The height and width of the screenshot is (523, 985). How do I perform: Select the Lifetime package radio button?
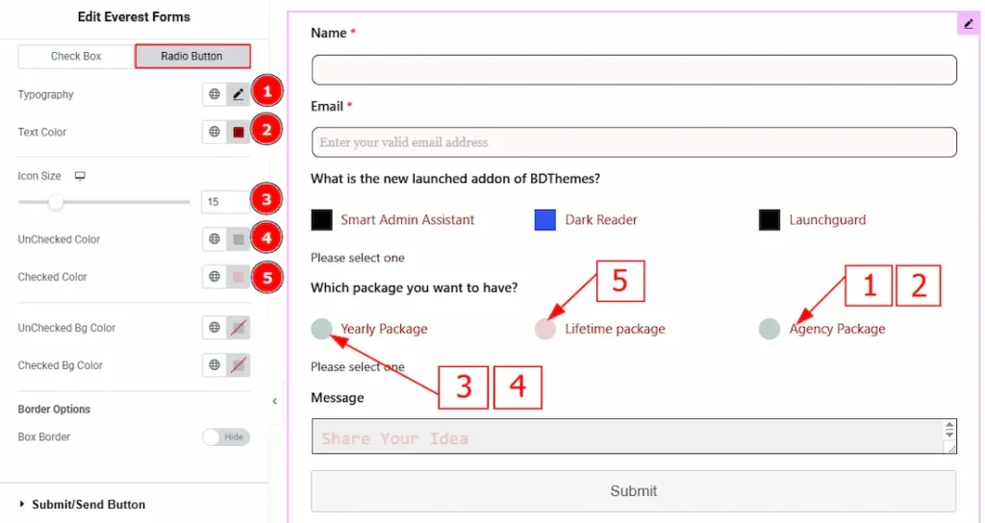(x=545, y=329)
